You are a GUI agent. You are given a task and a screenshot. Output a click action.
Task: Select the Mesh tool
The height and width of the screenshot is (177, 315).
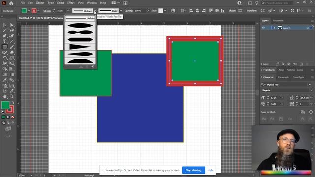tap(5, 74)
